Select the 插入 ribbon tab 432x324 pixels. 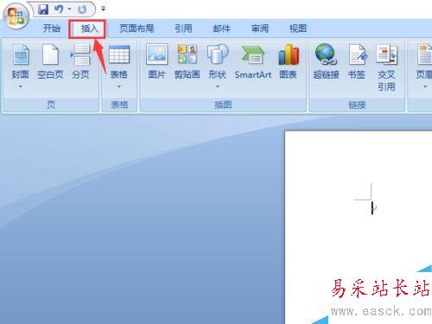point(89,29)
